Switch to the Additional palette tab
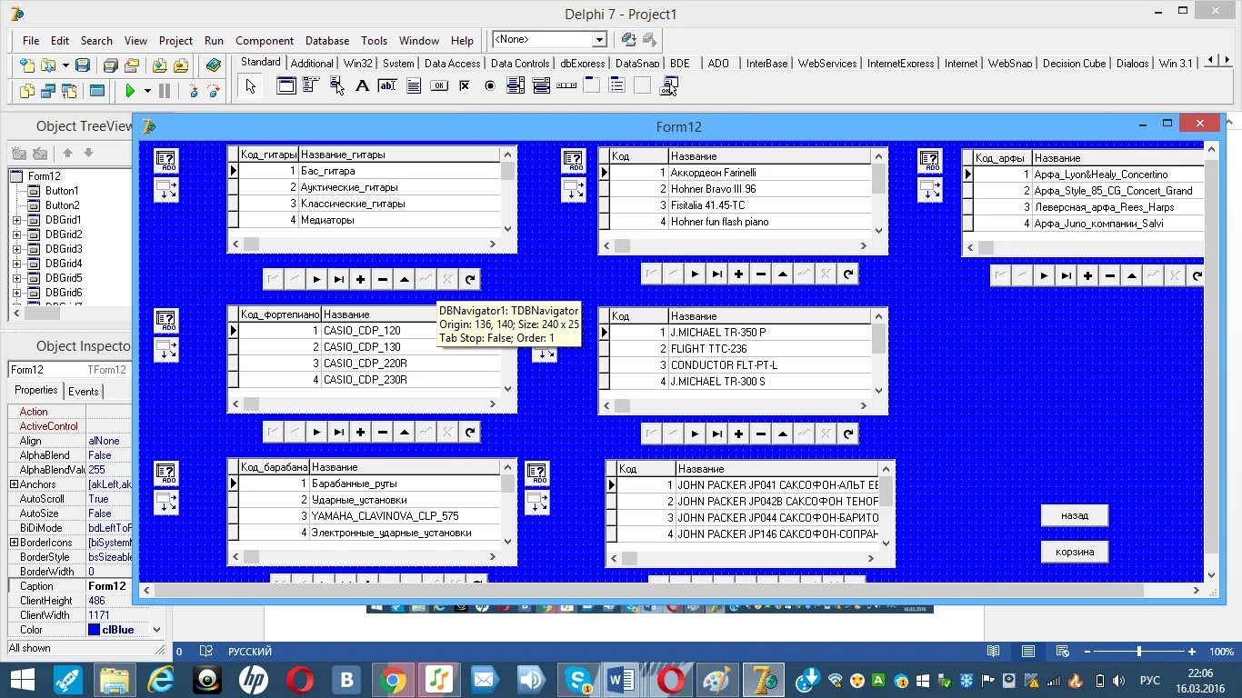Screen dimensions: 1242x698 pyautogui.click(x=312, y=64)
